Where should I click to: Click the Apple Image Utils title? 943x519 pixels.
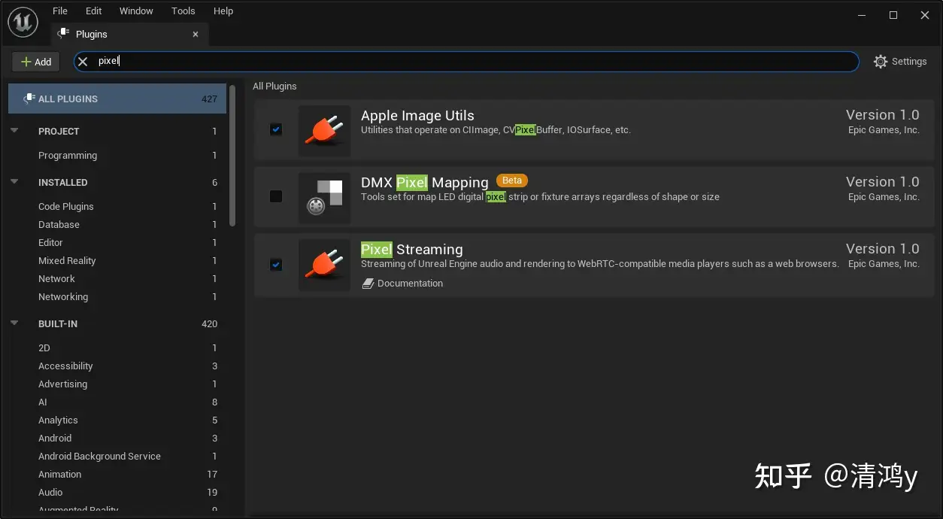click(417, 115)
